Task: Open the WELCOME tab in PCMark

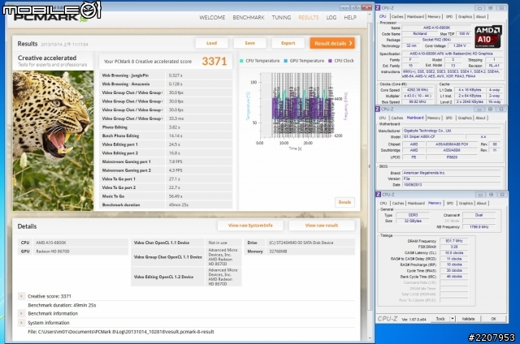Action: tap(212, 18)
